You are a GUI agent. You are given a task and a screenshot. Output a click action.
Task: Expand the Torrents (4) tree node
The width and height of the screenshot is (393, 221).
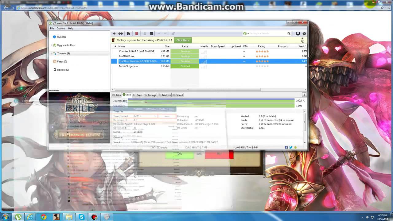pyautogui.click(x=52, y=53)
